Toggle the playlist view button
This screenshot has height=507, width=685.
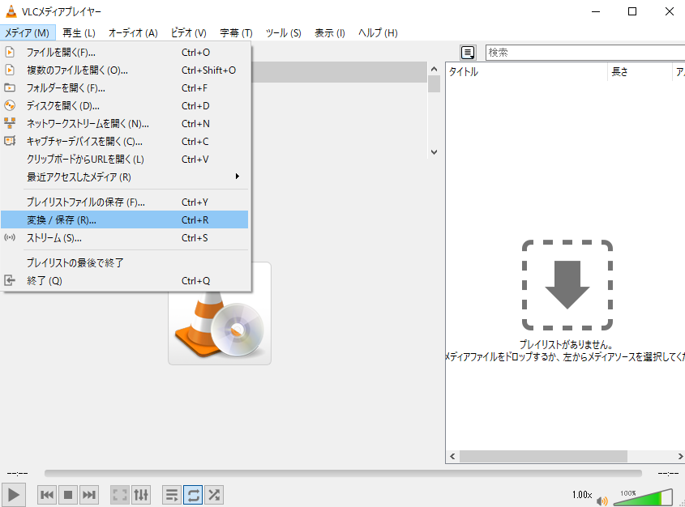point(172,495)
